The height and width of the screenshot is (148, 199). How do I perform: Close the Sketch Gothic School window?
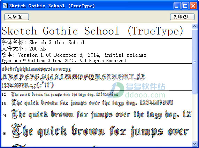193,6
